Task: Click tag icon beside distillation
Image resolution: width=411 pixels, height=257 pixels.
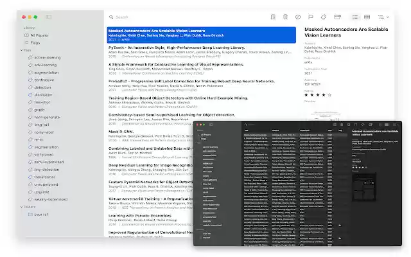Action: point(30,94)
